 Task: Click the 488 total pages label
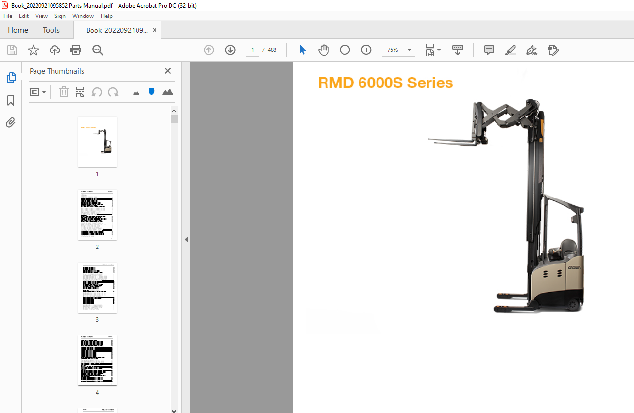click(x=272, y=50)
